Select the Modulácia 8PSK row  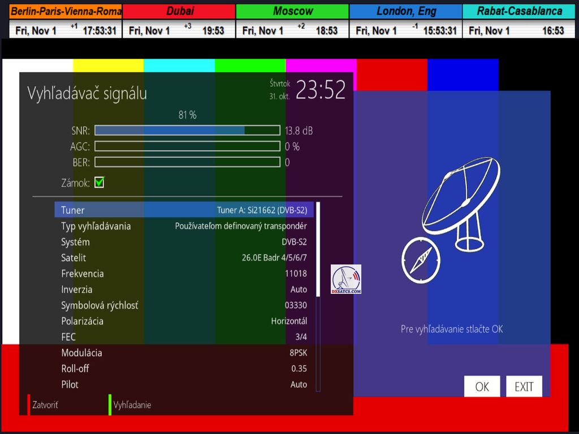tap(184, 353)
